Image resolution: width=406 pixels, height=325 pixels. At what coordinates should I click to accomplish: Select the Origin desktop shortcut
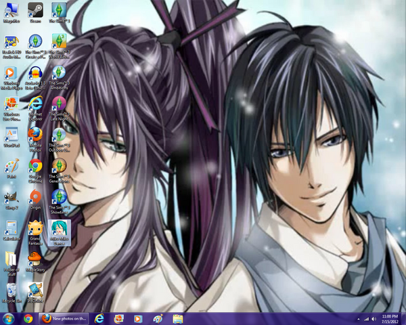coord(35,200)
